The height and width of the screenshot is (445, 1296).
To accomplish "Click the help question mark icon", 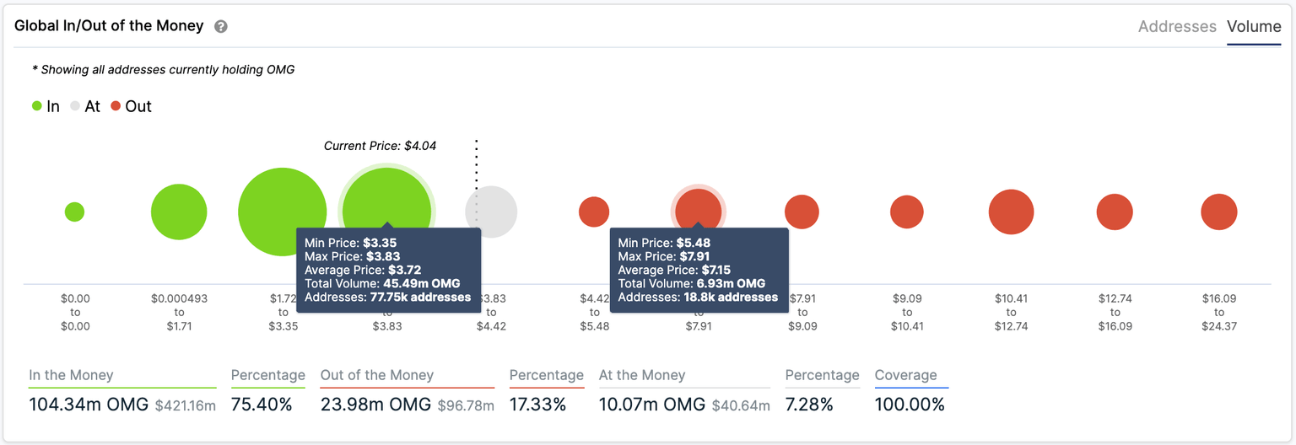I will [x=221, y=27].
